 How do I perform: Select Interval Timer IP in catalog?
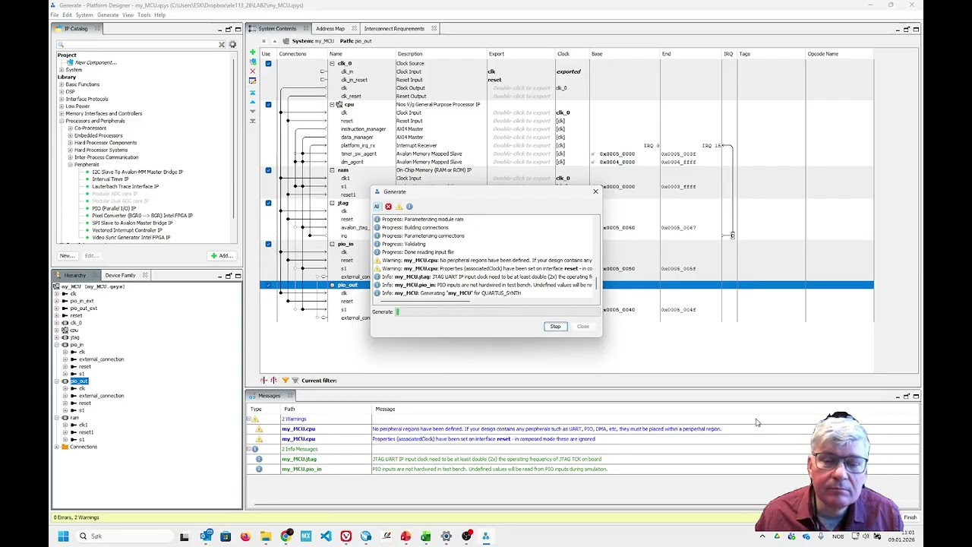pos(110,179)
